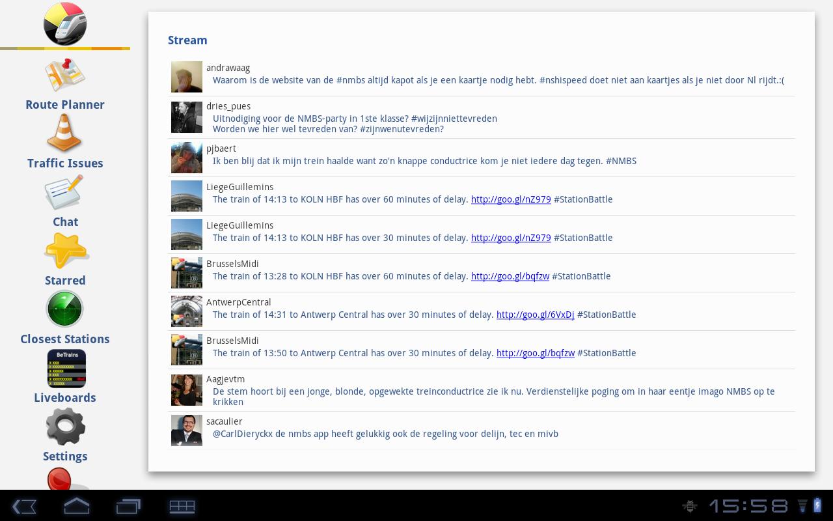Tap tweet text '@CarlDieryckx de nmbs app'
The width and height of the screenshot is (833, 521).
pyautogui.click(x=385, y=434)
